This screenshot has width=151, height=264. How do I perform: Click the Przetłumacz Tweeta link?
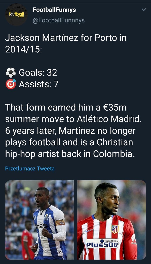click(x=30, y=169)
